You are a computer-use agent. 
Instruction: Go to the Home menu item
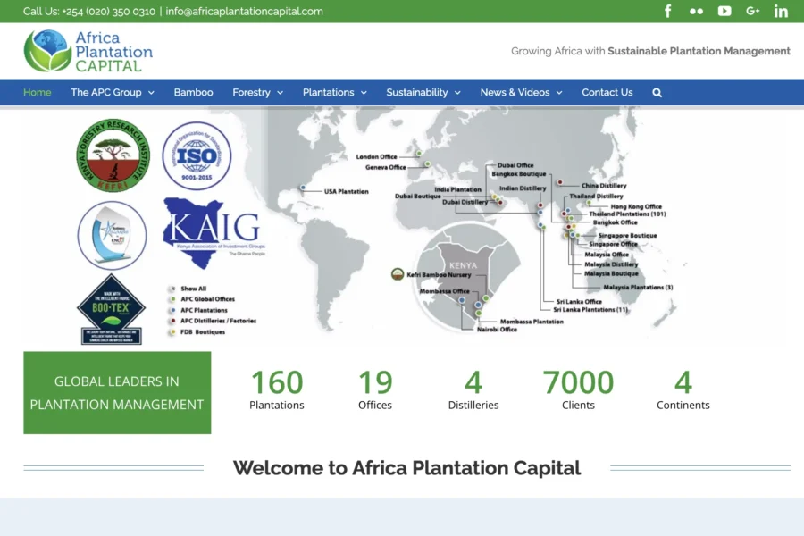point(38,92)
